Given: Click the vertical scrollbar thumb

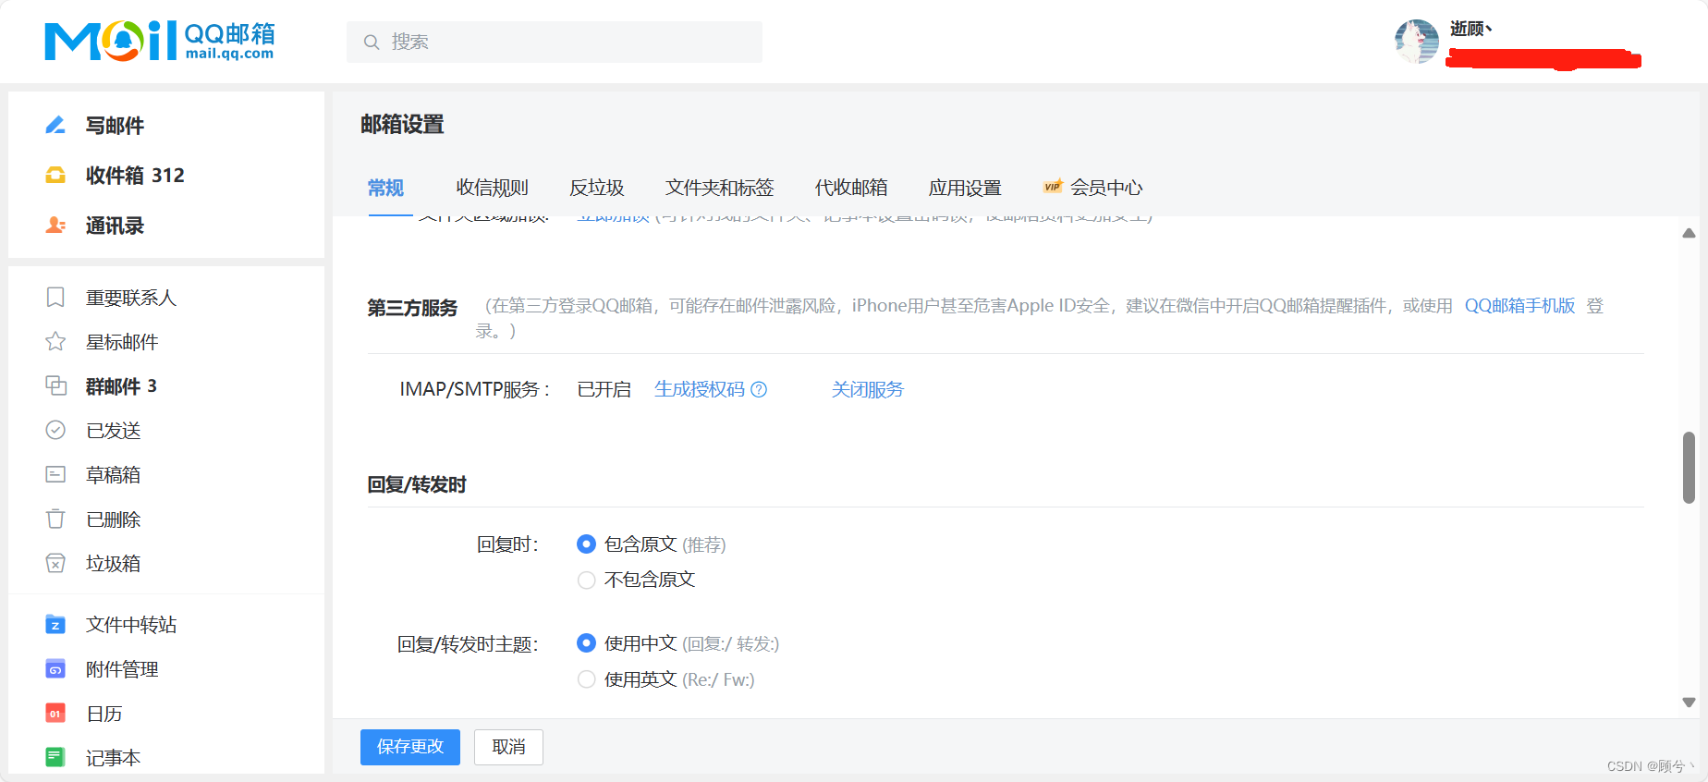Looking at the screenshot, I should [1689, 468].
